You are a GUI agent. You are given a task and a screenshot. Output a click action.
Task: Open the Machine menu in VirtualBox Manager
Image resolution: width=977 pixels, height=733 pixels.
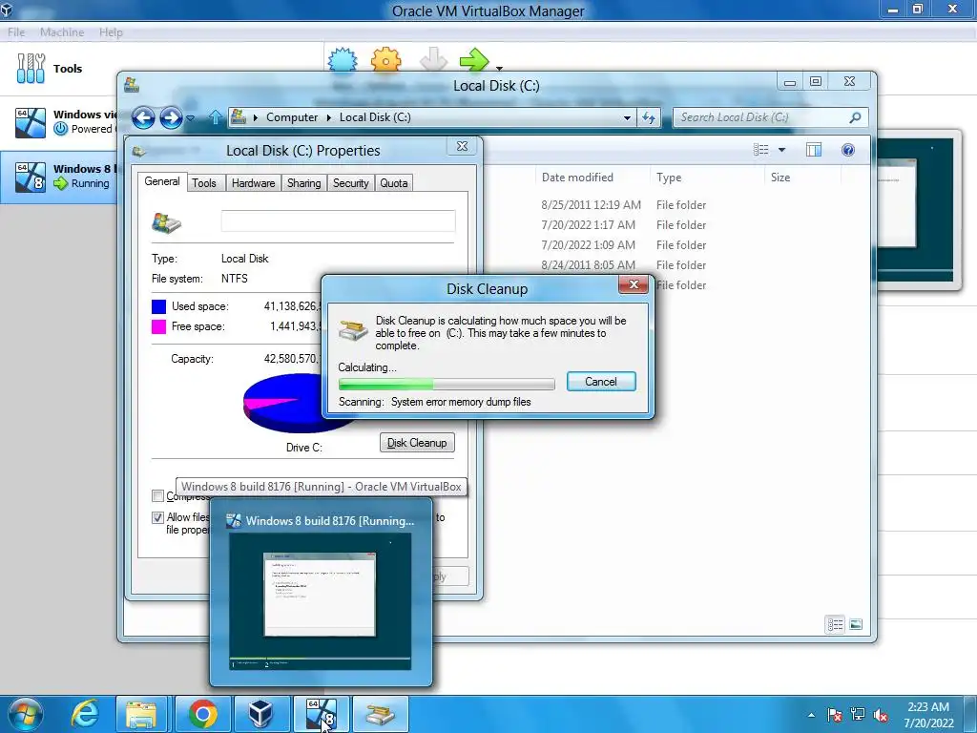[62, 31]
